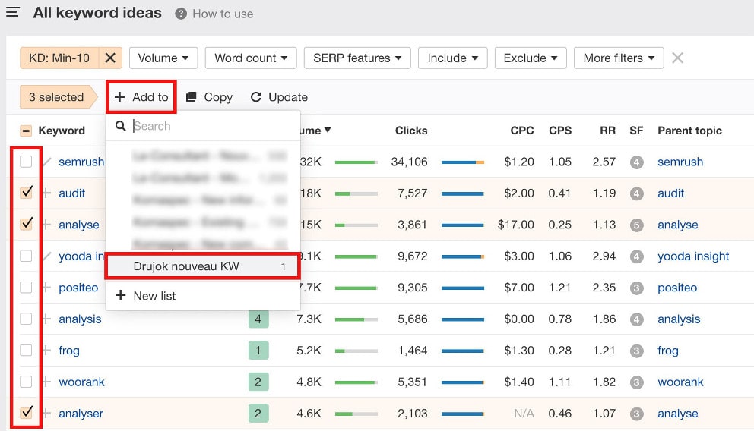Sort by the Volume column arrow
This screenshot has height=431, width=754.
(328, 130)
